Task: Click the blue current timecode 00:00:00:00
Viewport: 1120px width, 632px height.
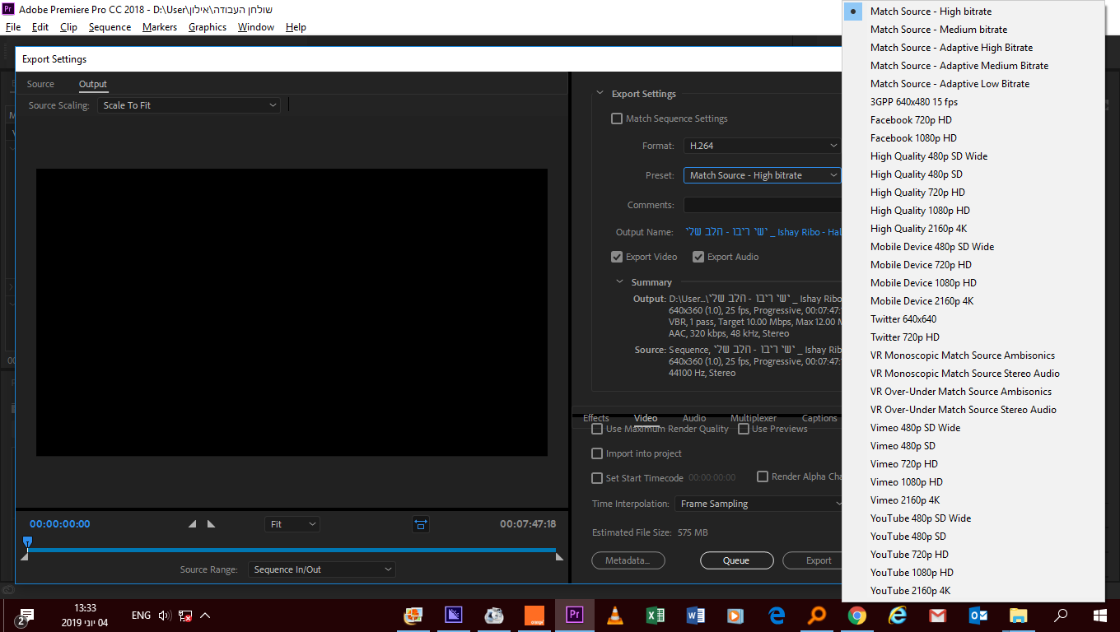Action: (60, 524)
